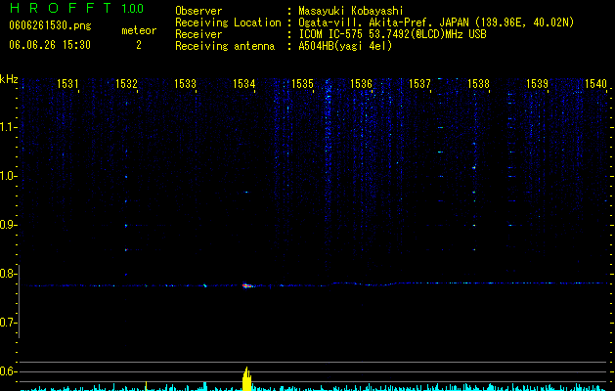This screenshot has height=391, width=615.
Task: Click the 1532 time axis label
Action: 126,83
